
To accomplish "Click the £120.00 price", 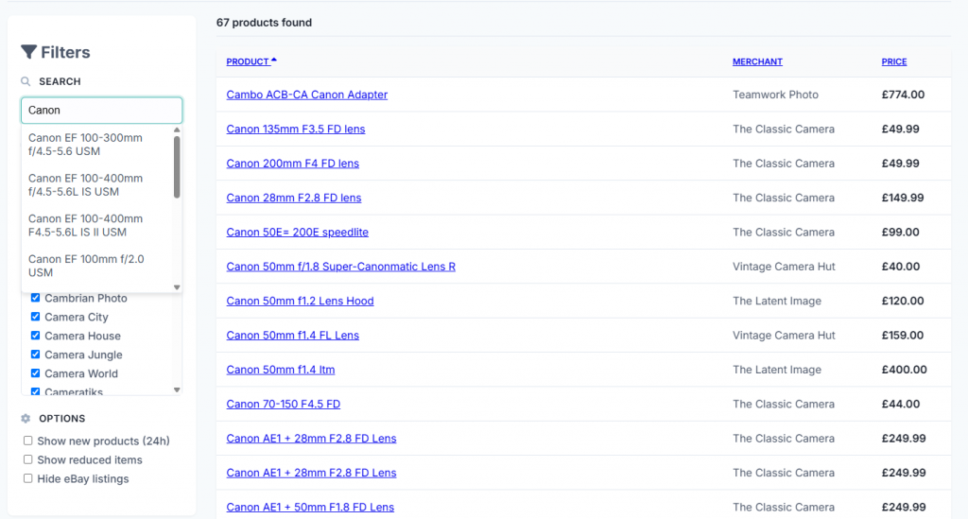I will pos(903,302).
